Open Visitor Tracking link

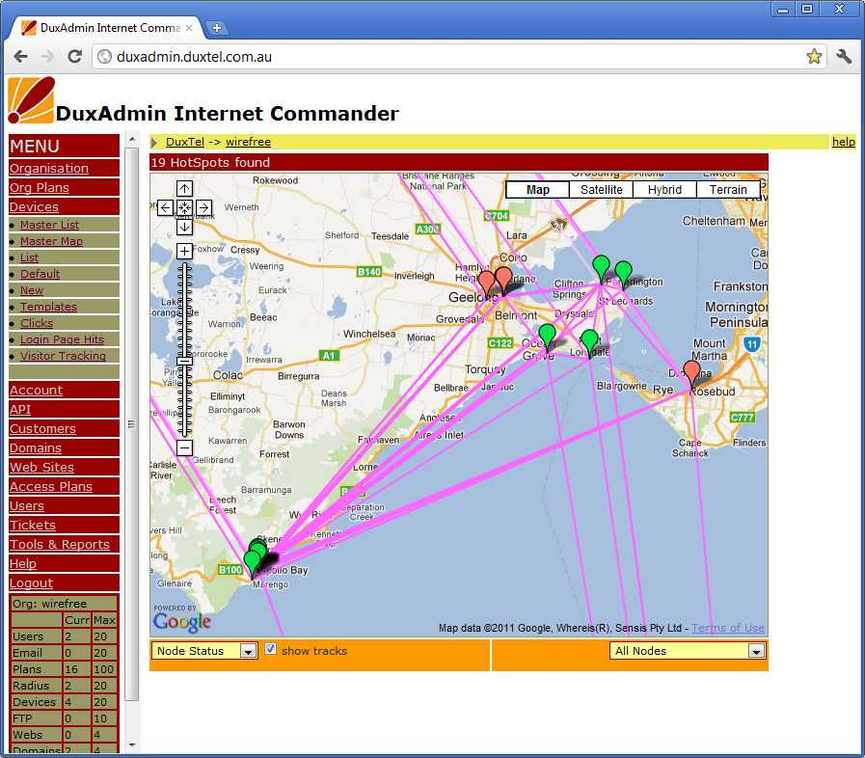[x=63, y=356]
